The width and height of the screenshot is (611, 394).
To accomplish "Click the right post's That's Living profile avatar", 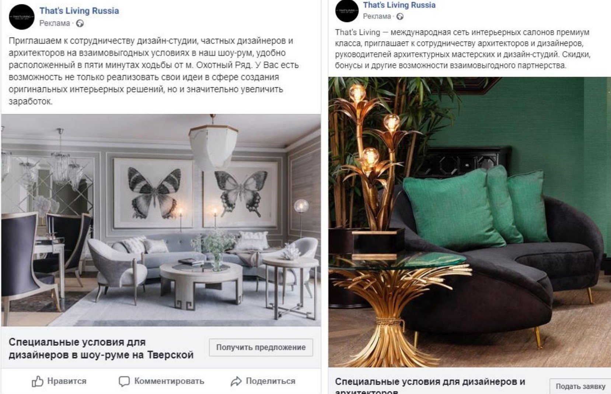I will click(x=347, y=10).
